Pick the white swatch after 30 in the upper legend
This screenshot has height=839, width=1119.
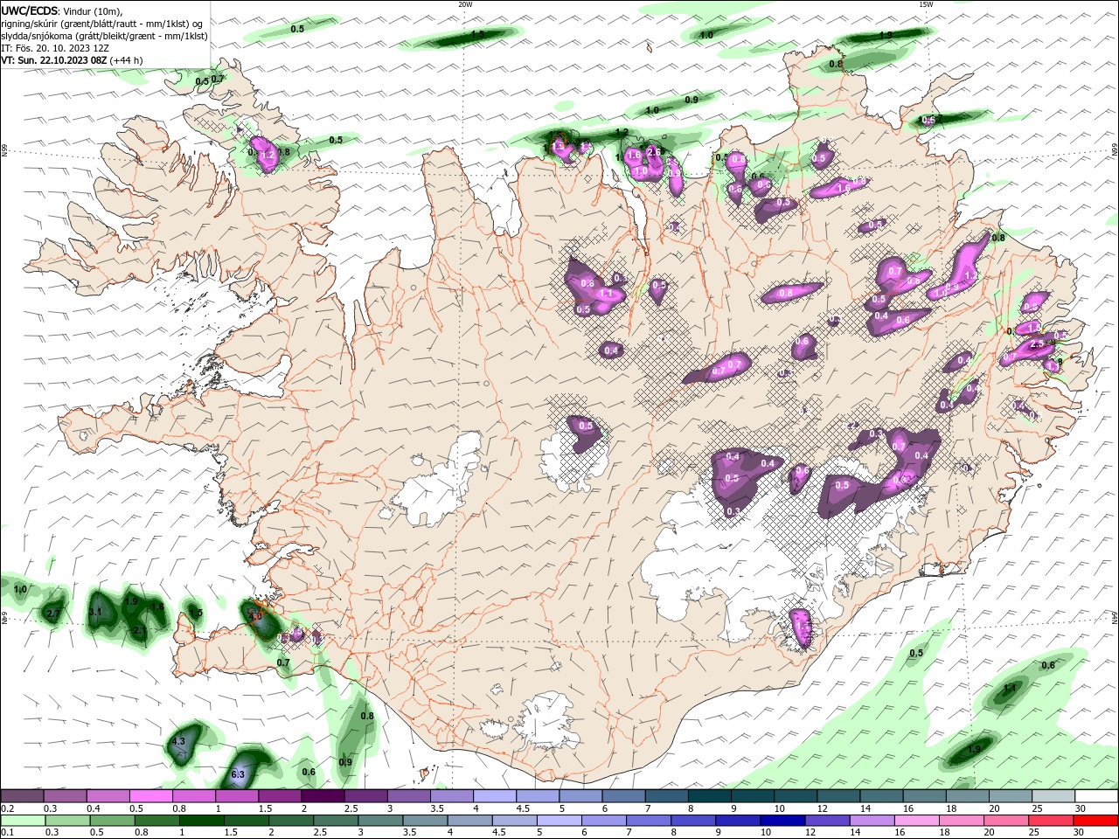[1096, 796]
